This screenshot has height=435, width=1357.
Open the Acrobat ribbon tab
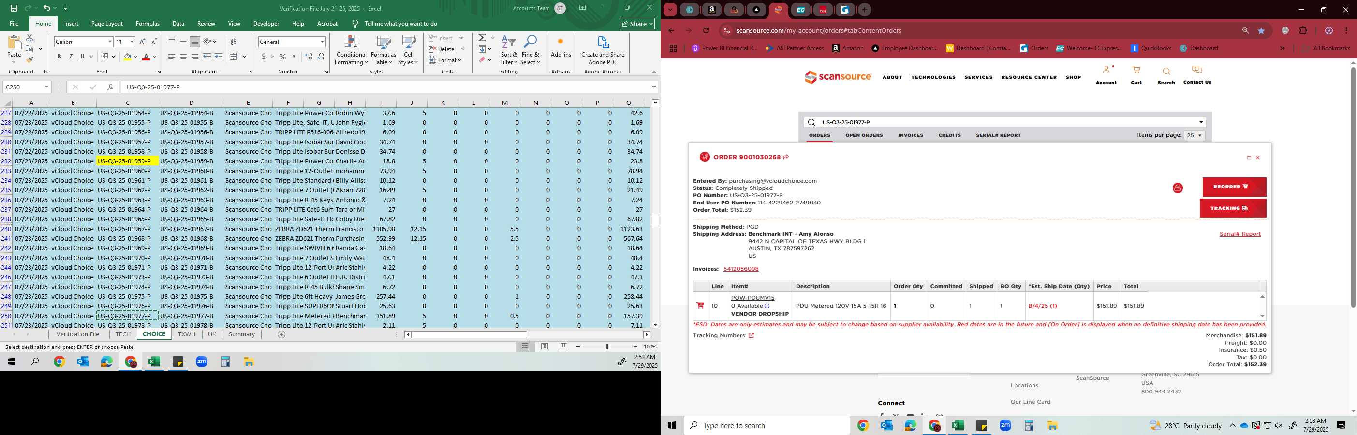(327, 24)
